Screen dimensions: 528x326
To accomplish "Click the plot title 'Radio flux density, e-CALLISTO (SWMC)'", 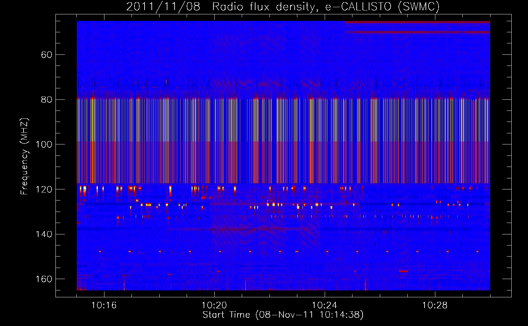I will coord(326,7).
